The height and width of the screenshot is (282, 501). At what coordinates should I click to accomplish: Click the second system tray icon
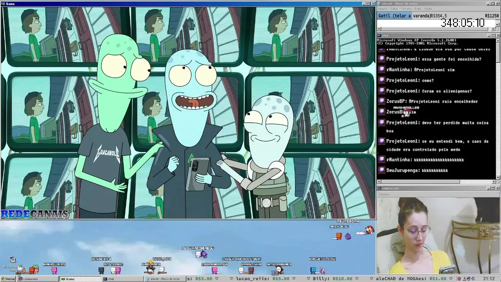[x=464, y=279]
